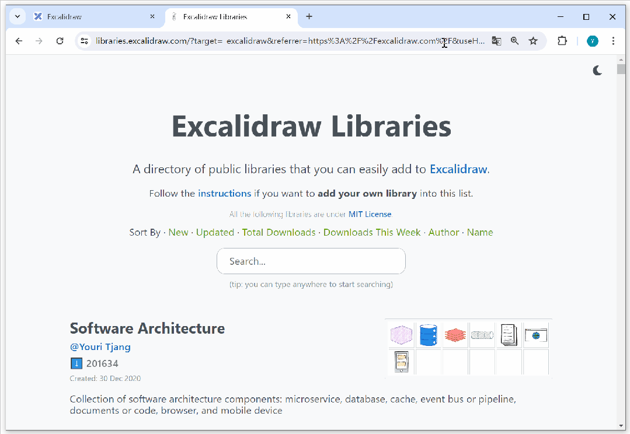Sort libraries by Name
Viewport: 630px width, 434px height.
pos(480,232)
